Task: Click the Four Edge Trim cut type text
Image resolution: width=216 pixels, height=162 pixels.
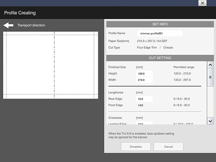Action: [x=147, y=48]
